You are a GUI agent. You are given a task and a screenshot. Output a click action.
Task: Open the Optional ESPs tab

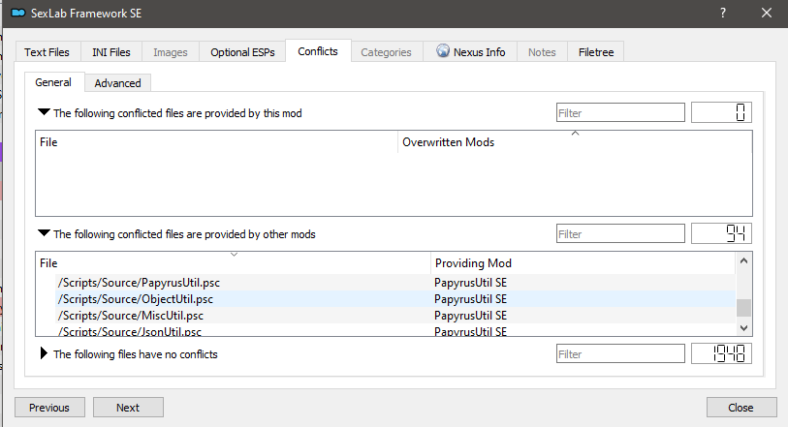click(x=242, y=52)
